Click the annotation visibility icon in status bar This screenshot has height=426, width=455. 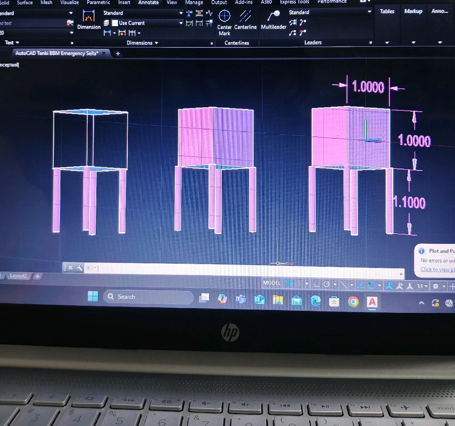(x=389, y=286)
